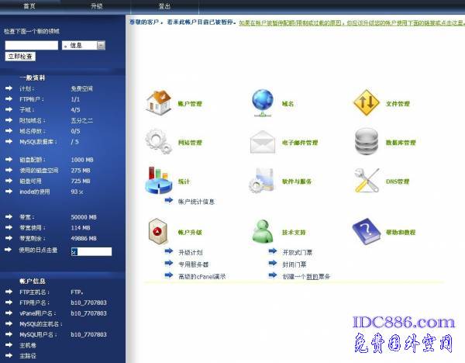Expand the 信息 domain extension dropdown

pyautogui.click(x=102, y=45)
